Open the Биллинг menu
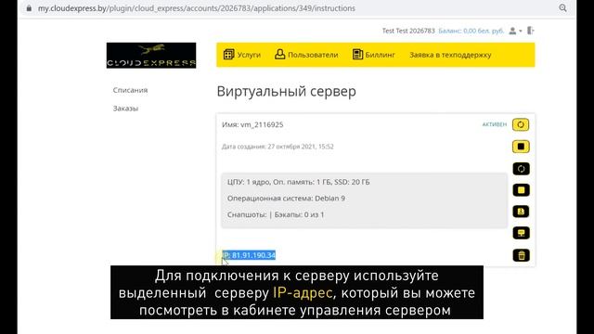 coord(373,55)
